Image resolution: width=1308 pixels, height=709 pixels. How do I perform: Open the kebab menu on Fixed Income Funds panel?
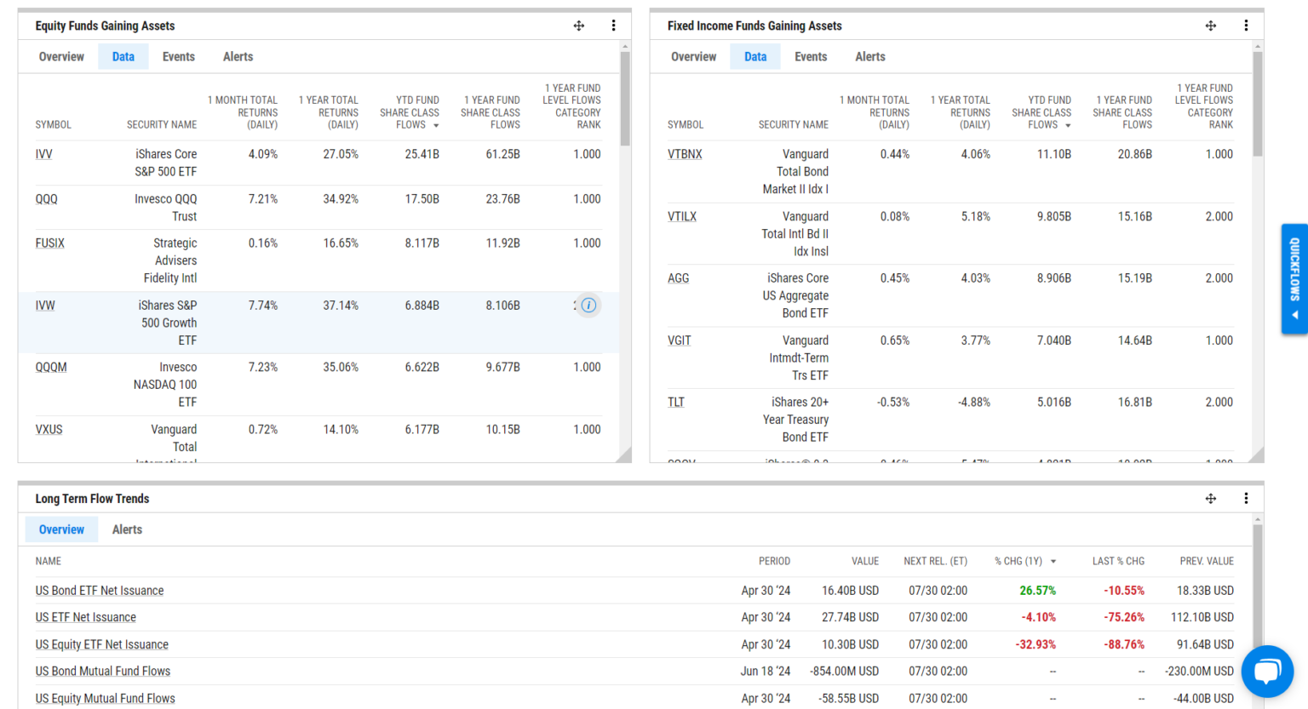click(1246, 26)
